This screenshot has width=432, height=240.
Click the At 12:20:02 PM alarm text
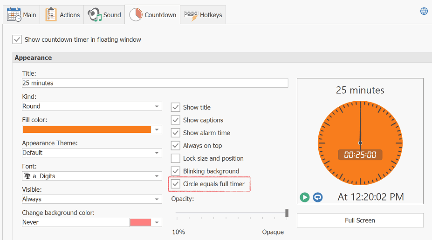tap(370, 197)
